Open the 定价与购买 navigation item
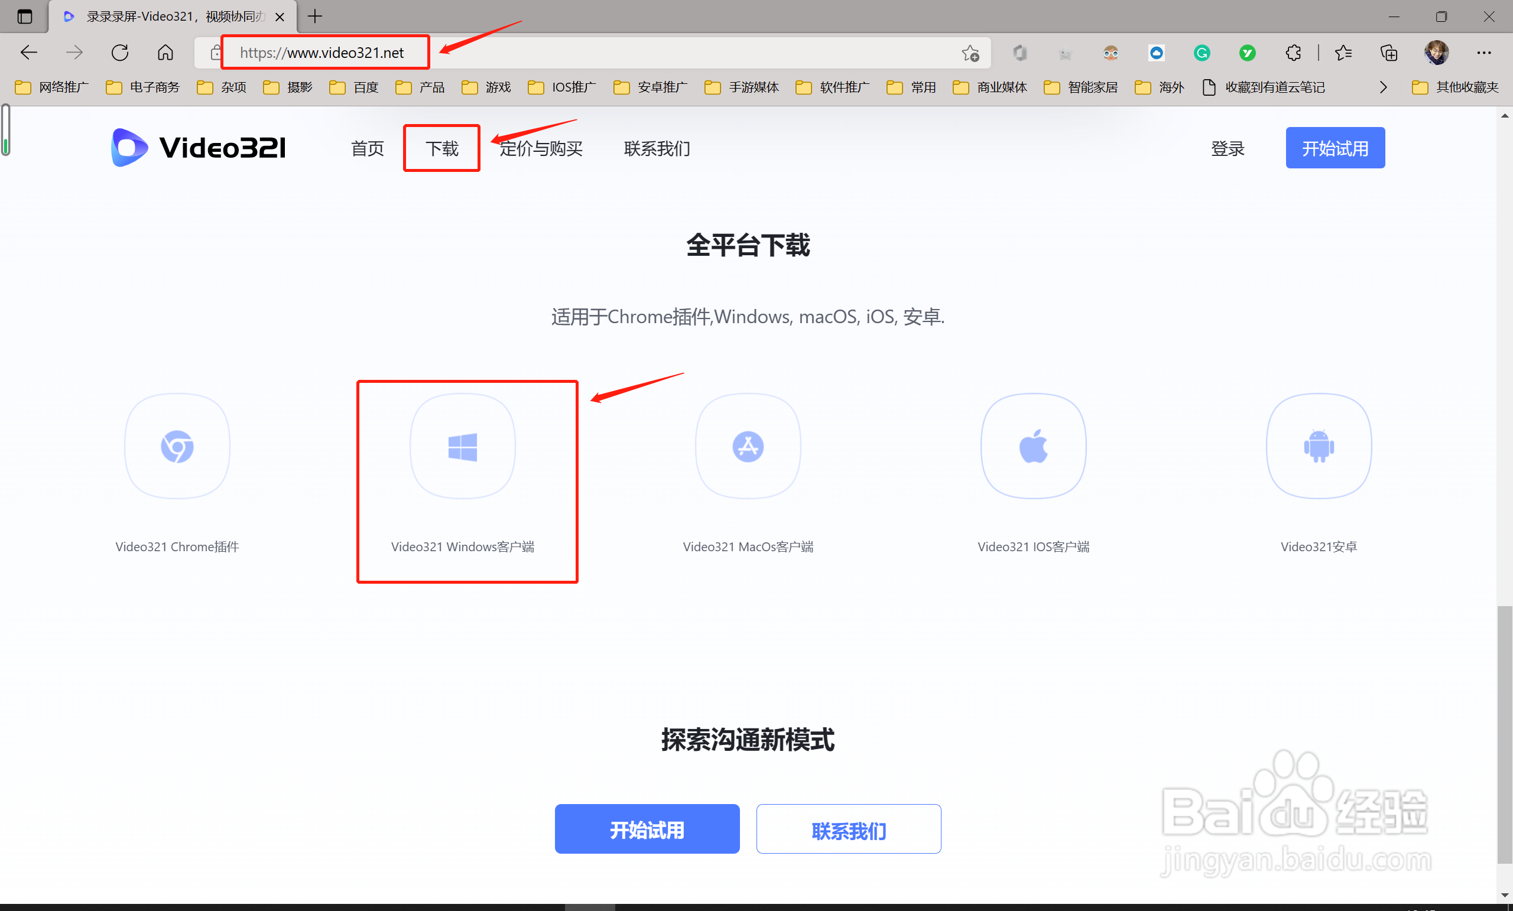 coord(541,148)
